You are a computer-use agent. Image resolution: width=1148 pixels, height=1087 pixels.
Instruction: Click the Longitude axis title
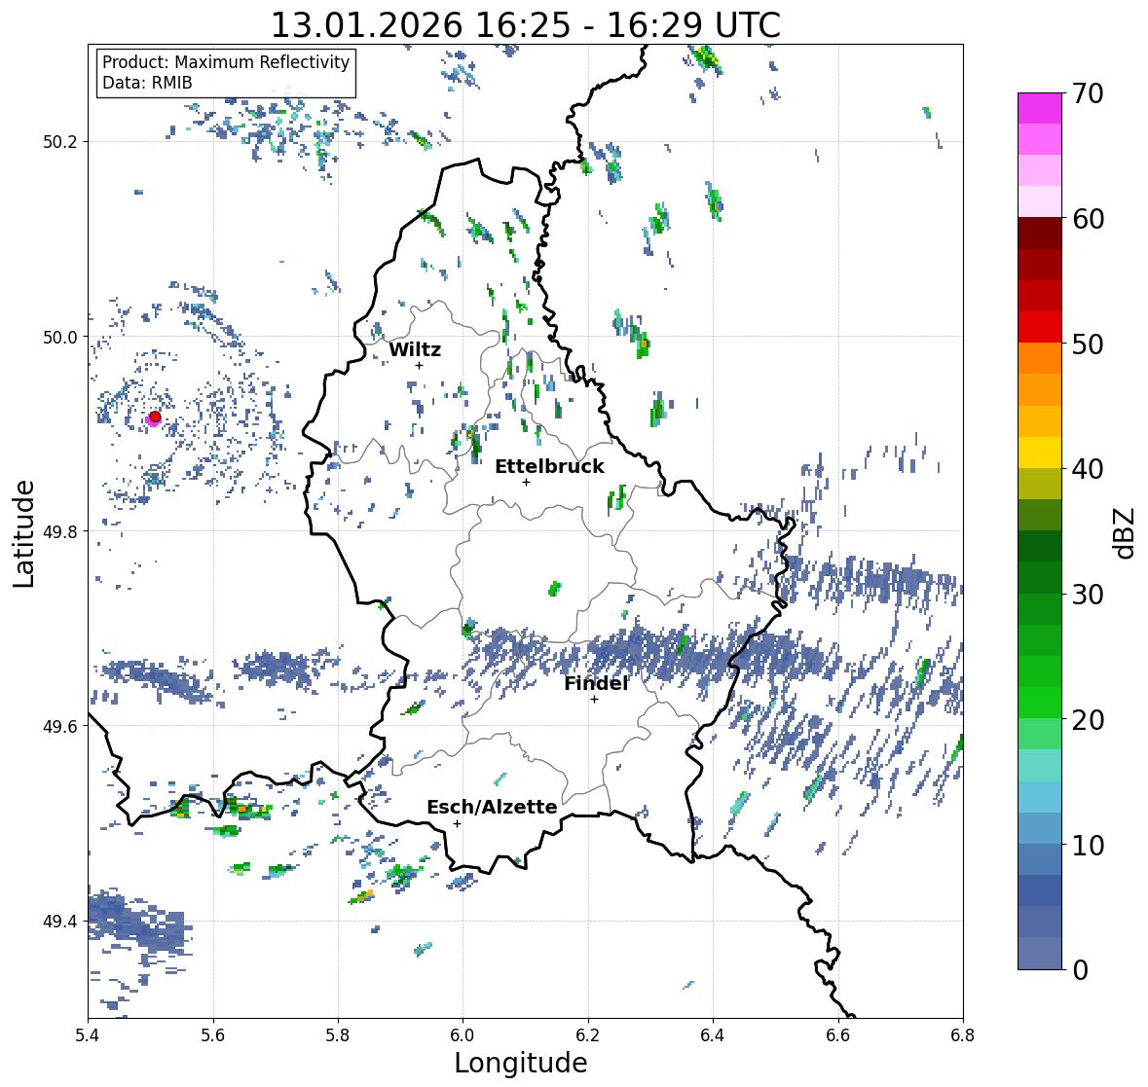[521, 1063]
